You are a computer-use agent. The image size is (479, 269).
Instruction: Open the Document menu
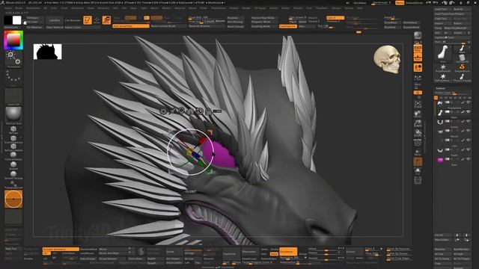[78, 8]
